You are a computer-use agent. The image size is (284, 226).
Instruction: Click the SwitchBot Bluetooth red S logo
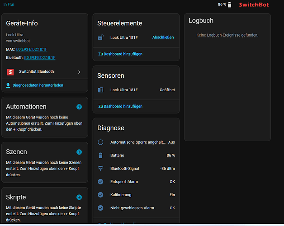click(x=10, y=72)
